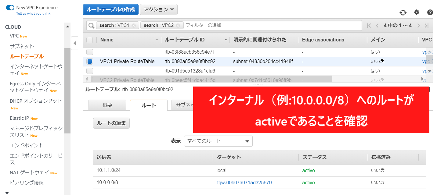Click the refresh icon
The height and width of the screenshot is (195, 437).
coord(403,12)
